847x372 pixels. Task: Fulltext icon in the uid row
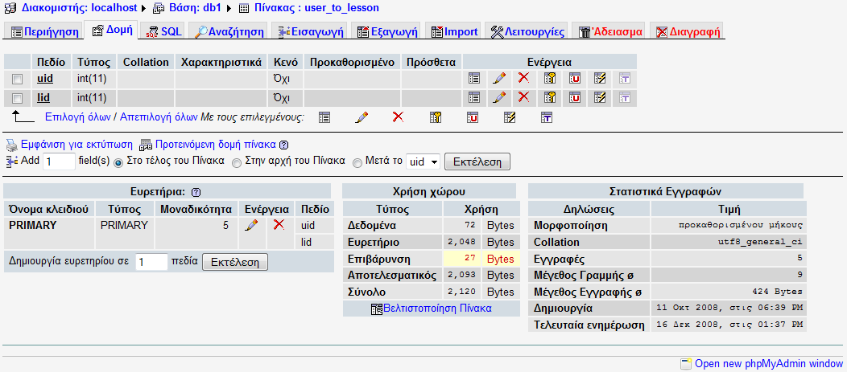click(x=625, y=79)
